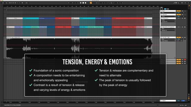Select the SANTOSS_Light_Original_Mix audio clip header
The height and width of the screenshot is (107, 191).
(x=79, y=37)
